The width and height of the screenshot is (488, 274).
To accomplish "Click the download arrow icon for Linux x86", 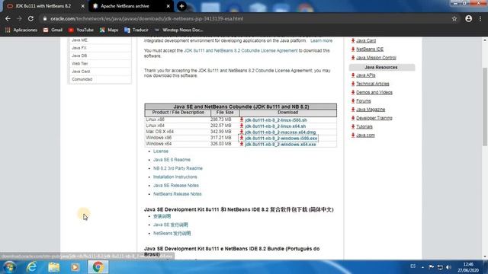I will point(242,119).
